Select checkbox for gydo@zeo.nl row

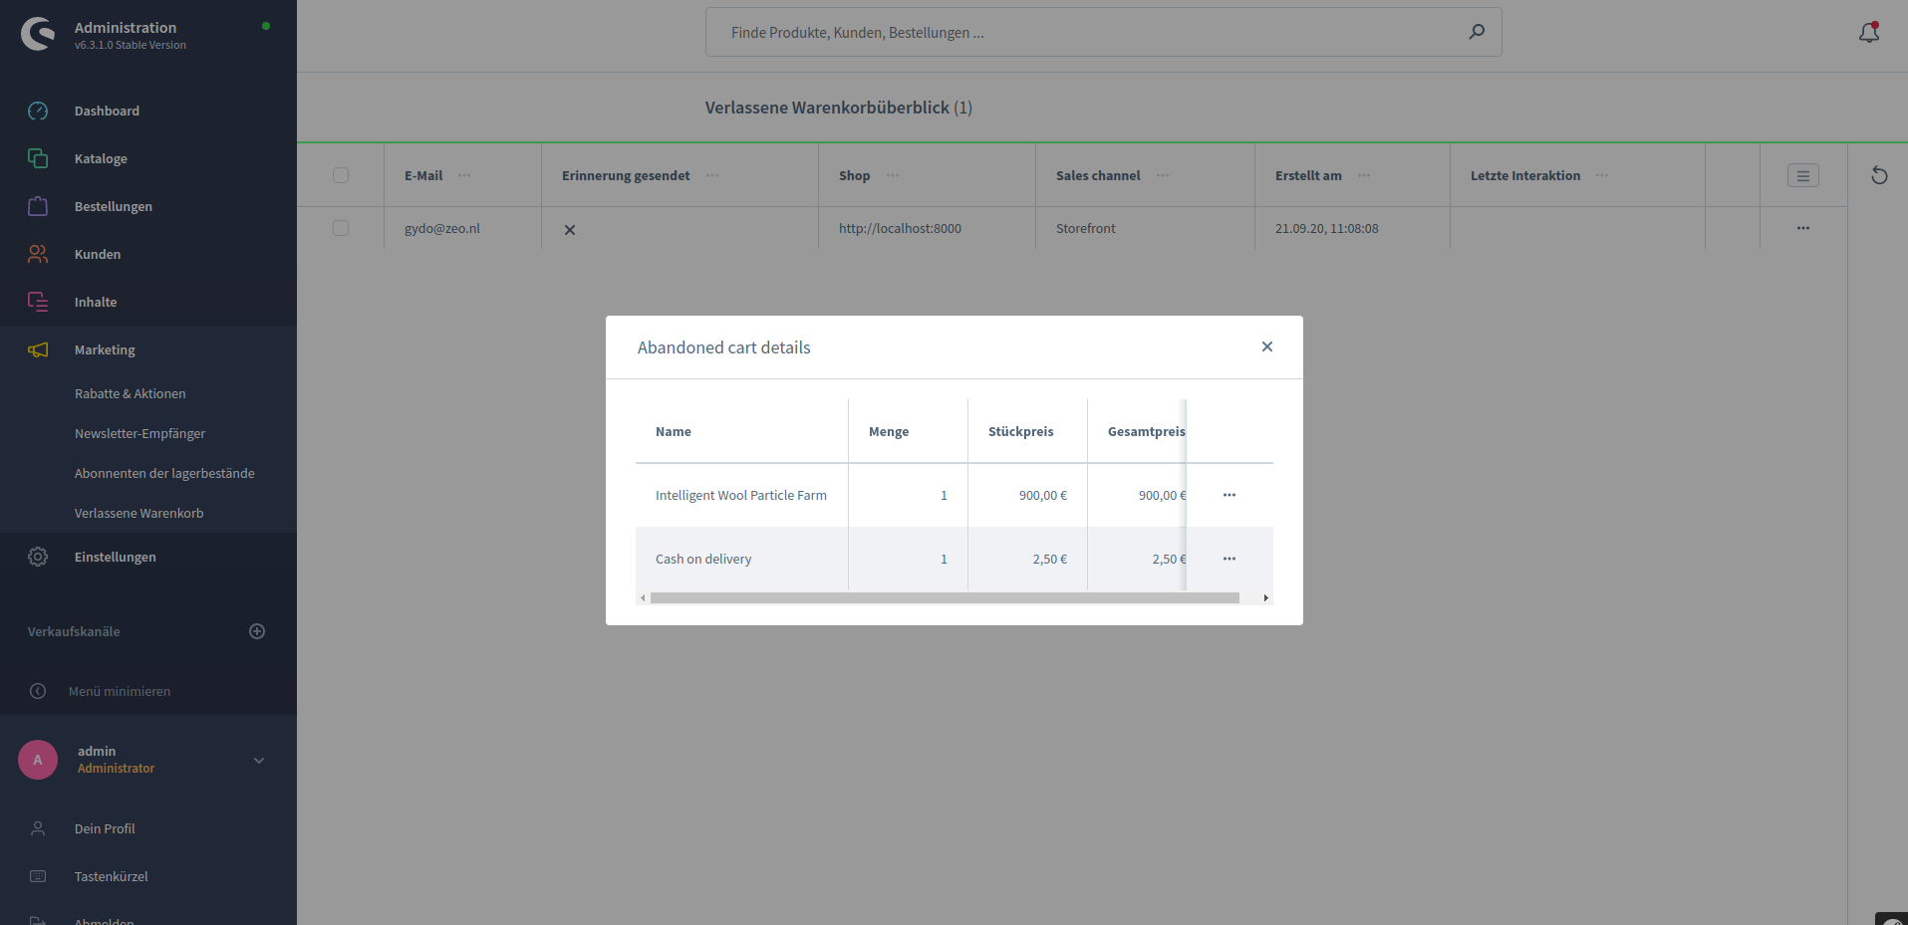pos(341,228)
